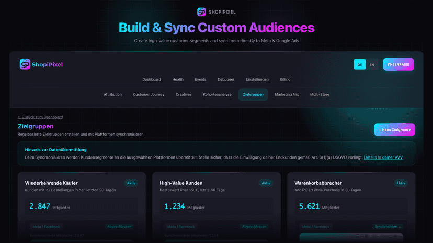Viewport: 433px width, 243px height.
Task: Open the Debugger nav item
Action: pos(226,79)
